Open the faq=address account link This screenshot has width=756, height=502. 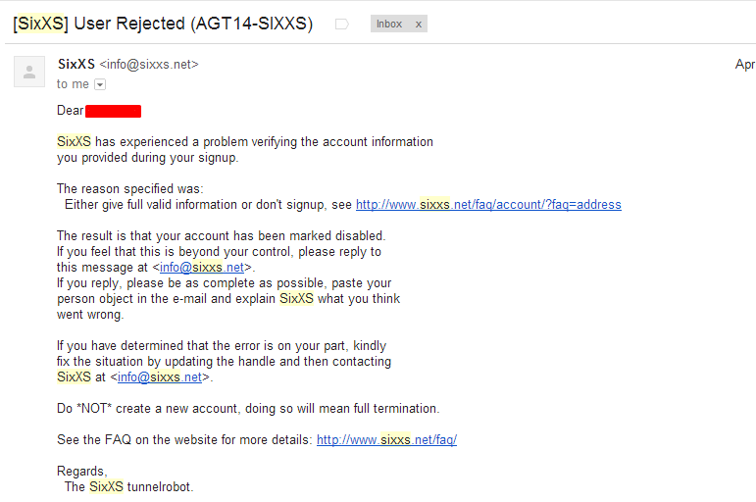[x=488, y=205]
